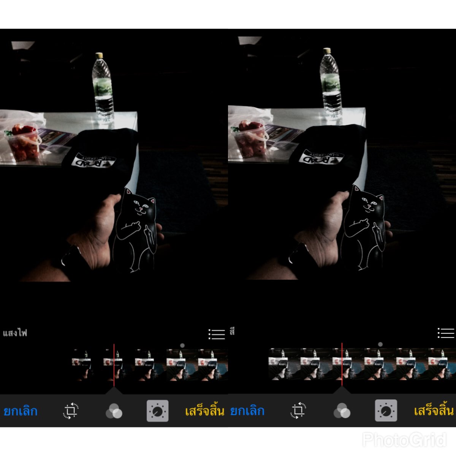
Task: Select the filters icon in left screenshot
Action: (x=114, y=411)
